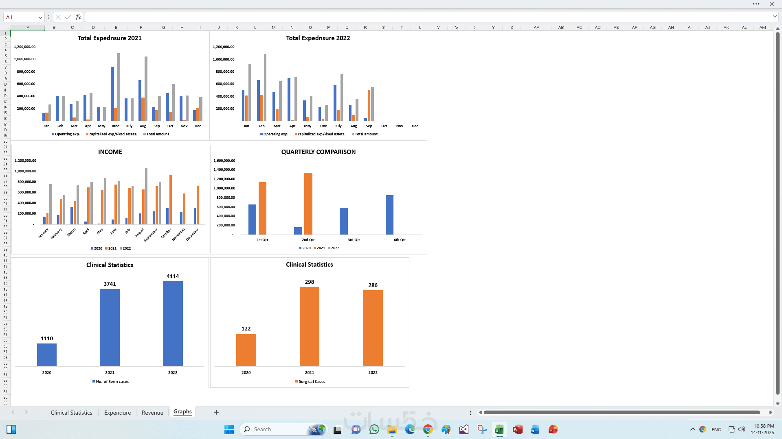The image size is (782, 439).
Task: Click the add new sheet plus icon
Action: tap(216, 412)
